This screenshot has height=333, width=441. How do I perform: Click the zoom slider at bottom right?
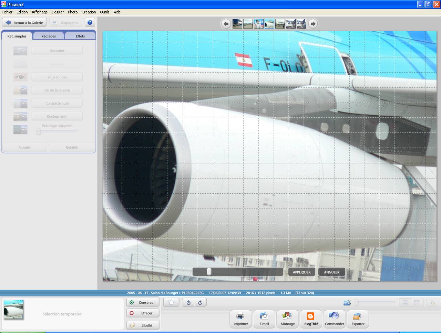375,303
